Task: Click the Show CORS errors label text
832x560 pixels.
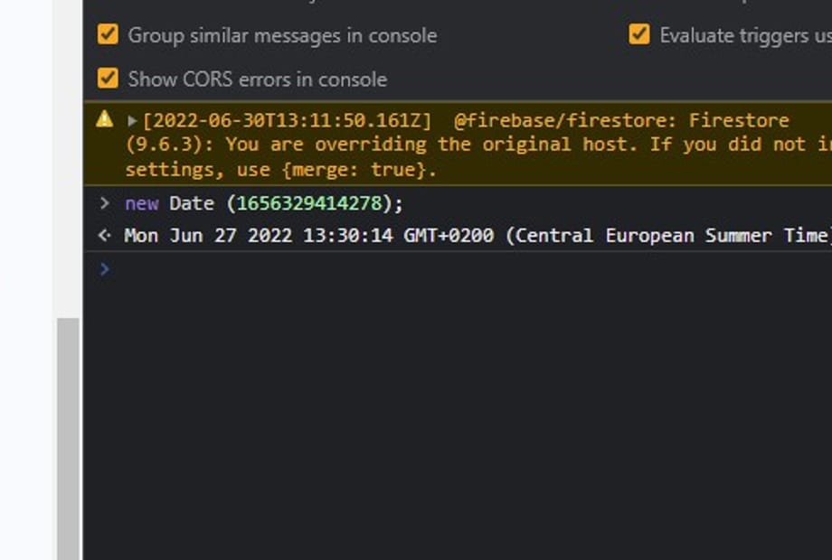Action: [x=258, y=79]
